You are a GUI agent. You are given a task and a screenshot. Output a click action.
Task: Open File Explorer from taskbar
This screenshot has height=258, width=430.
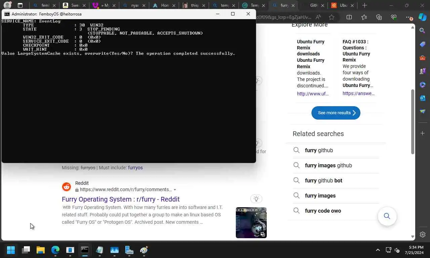[41, 250]
